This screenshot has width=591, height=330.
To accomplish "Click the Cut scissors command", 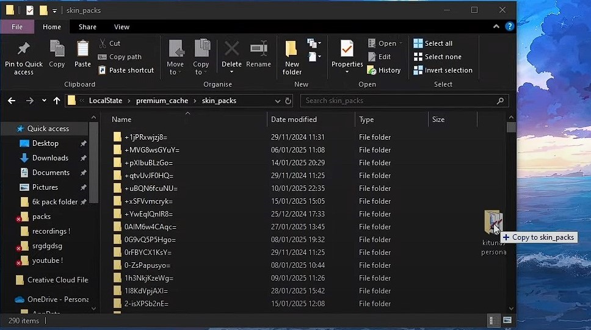I will coord(110,43).
